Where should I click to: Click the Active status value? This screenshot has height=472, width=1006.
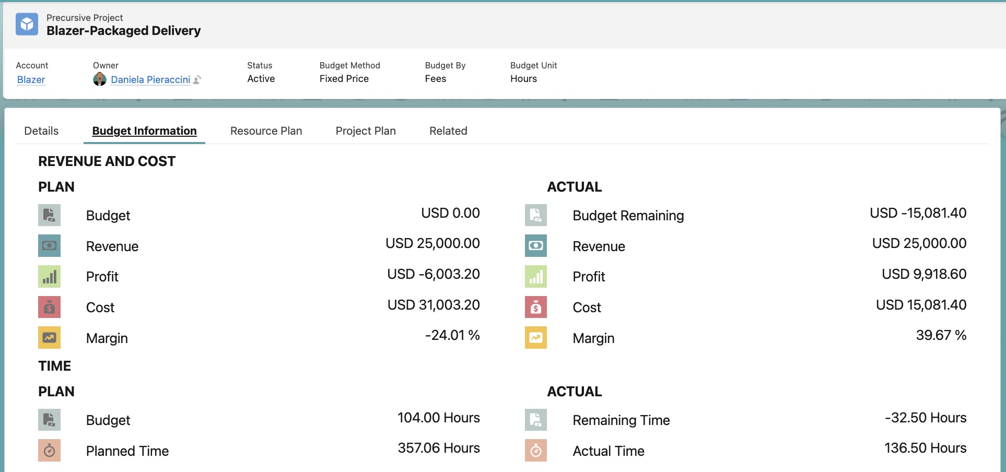(x=261, y=79)
